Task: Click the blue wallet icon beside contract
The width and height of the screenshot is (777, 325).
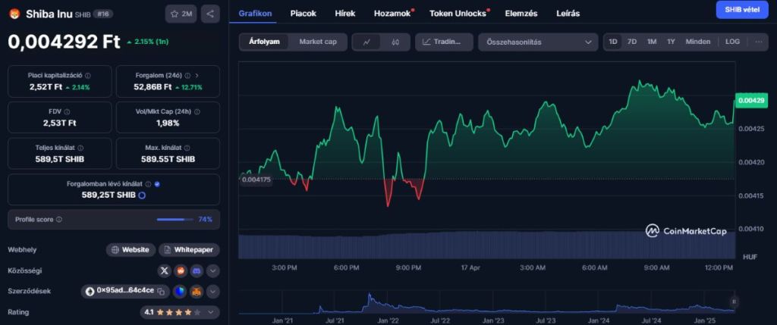Action: click(179, 292)
